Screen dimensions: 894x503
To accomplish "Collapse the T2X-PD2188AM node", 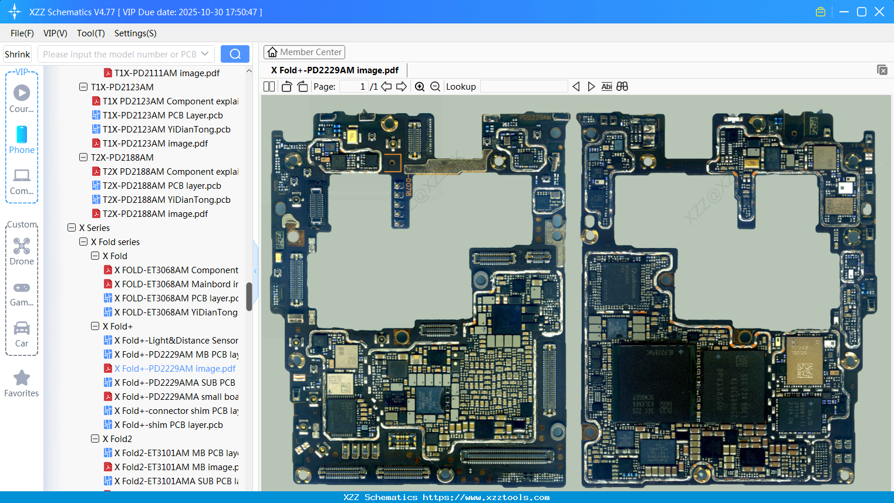I will coord(83,157).
